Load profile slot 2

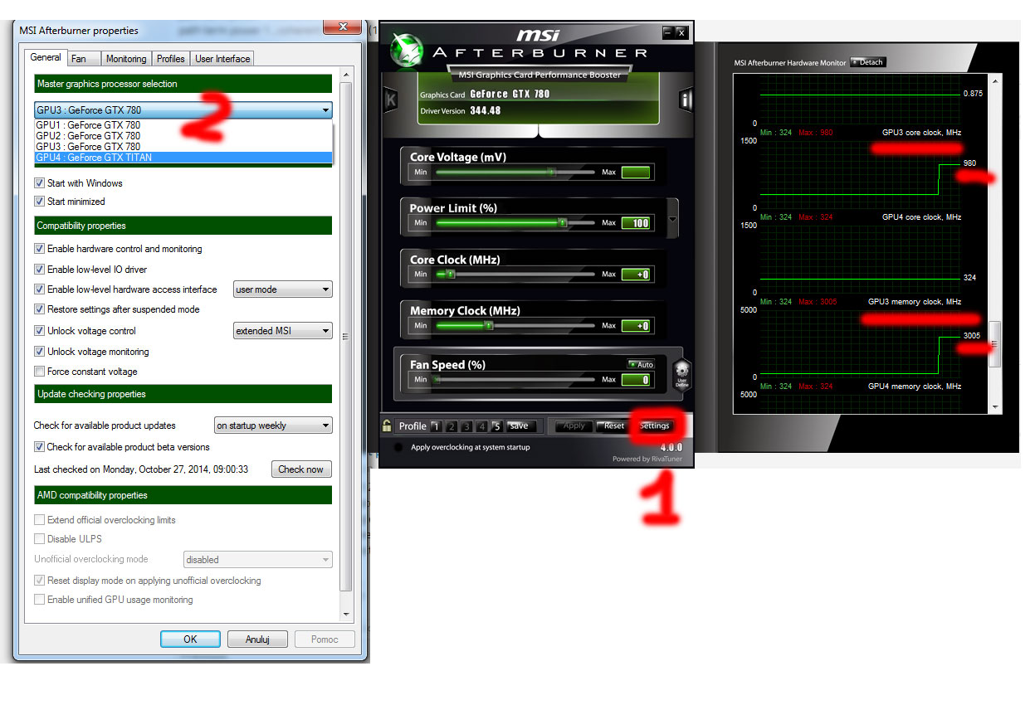pyautogui.click(x=452, y=426)
